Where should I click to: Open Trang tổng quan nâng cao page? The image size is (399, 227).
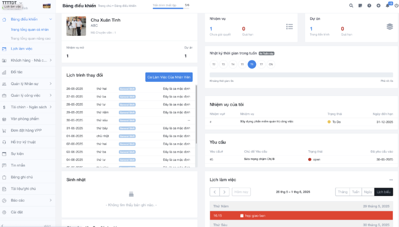pos(30,38)
